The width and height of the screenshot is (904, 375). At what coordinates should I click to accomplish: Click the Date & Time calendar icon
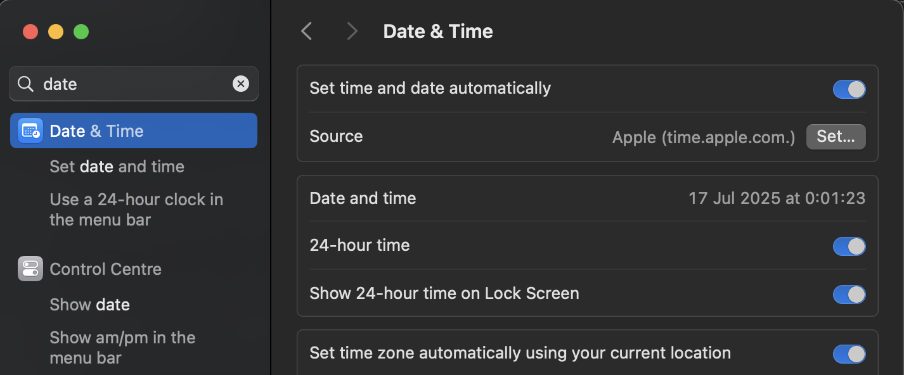(30, 131)
